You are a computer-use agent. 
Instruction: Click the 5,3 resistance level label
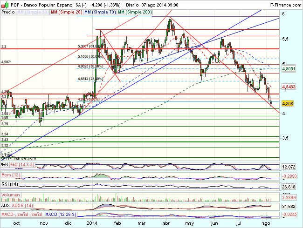[x=4, y=47]
